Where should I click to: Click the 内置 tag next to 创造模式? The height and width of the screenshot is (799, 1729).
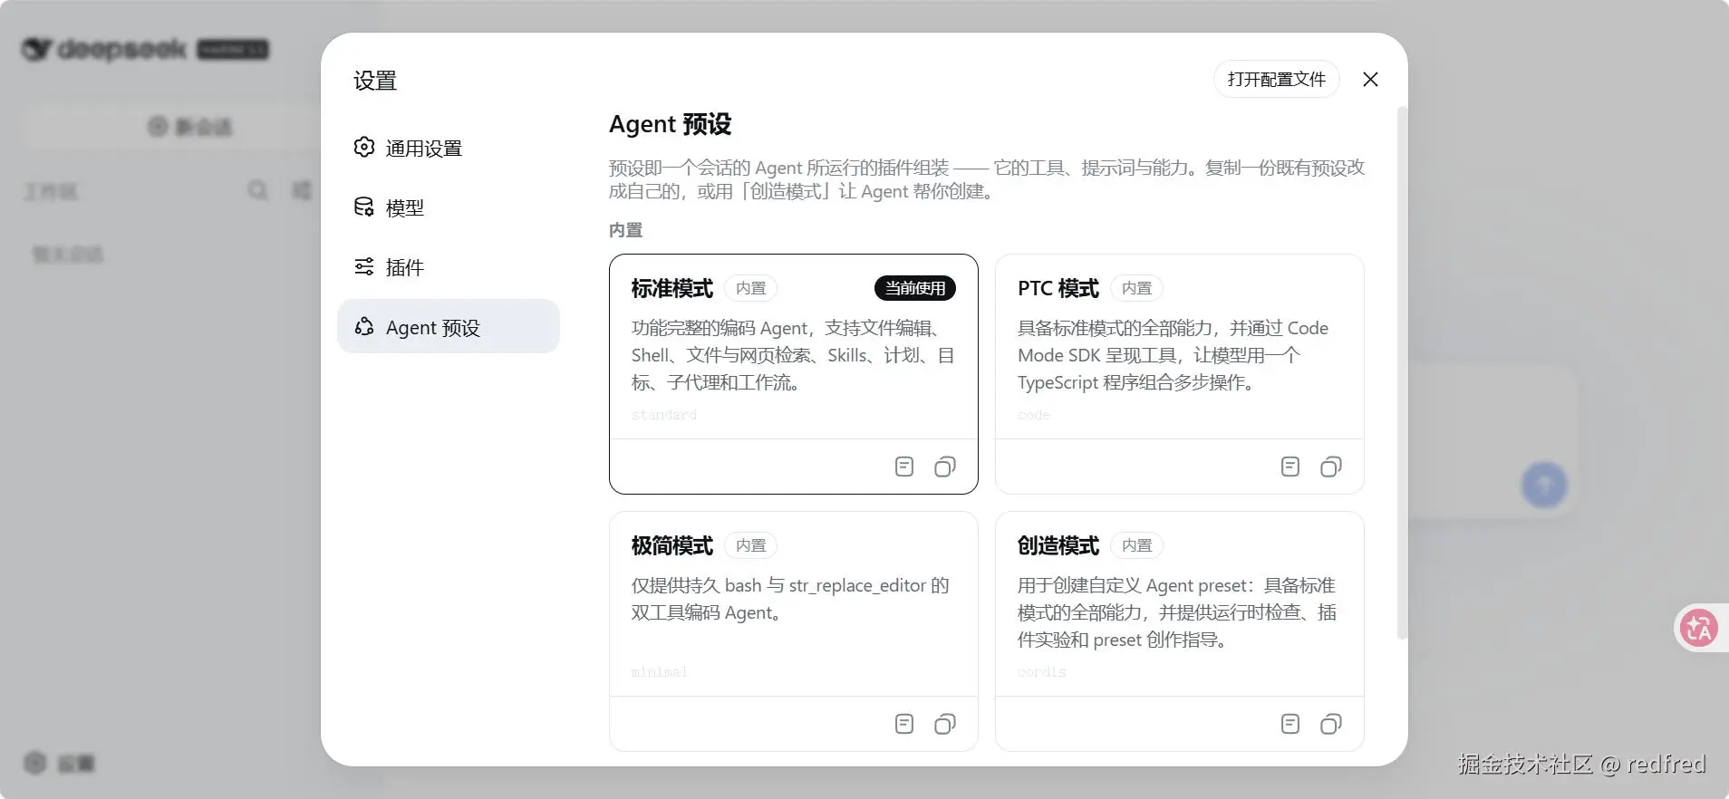(x=1137, y=545)
